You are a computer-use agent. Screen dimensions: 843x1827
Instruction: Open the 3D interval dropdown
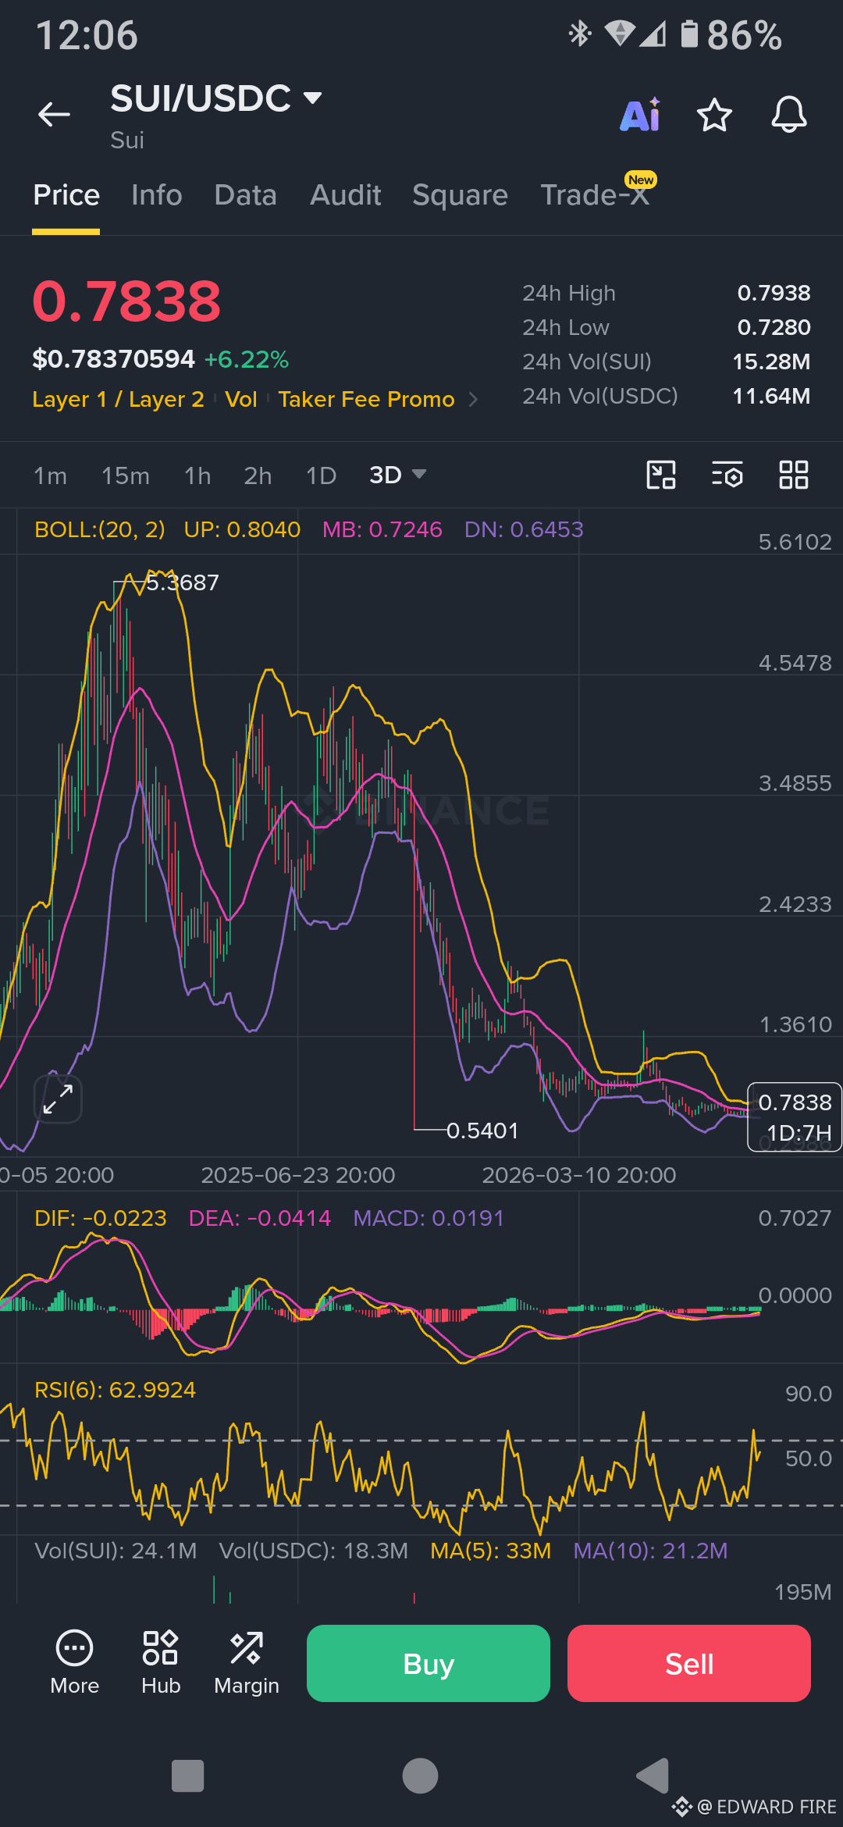tap(397, 475)
